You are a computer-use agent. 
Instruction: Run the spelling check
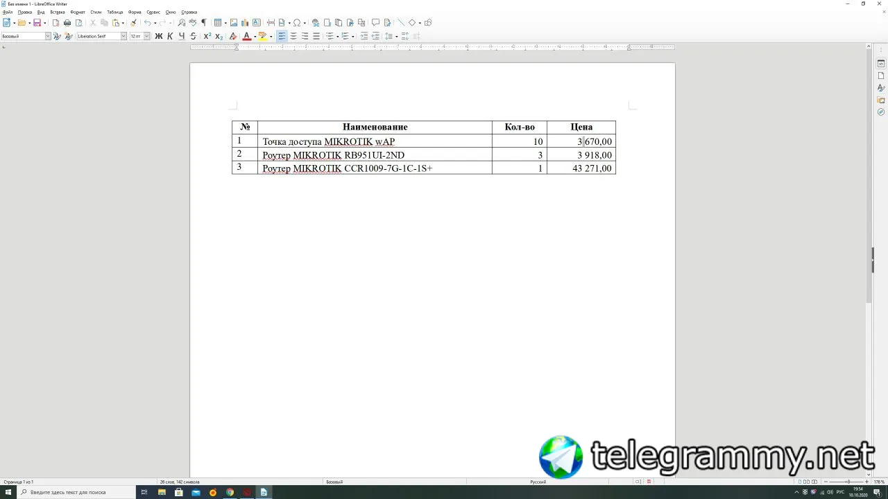(193, 23)
